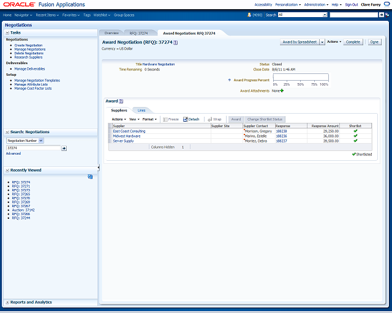Click the help icon beside Award Negotiation title
The image size is (392, 313).
pos(176,42)
